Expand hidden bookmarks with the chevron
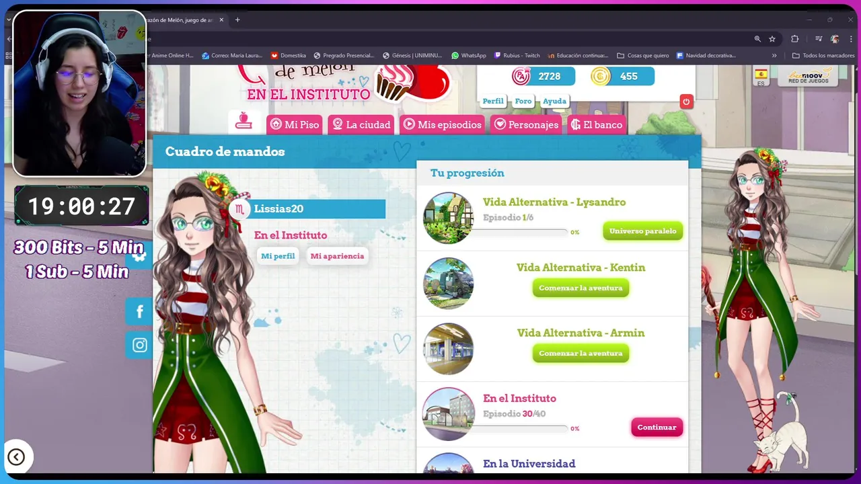This screenshot has height=484, width=861. pyautogui.click(x=774, y=56)
